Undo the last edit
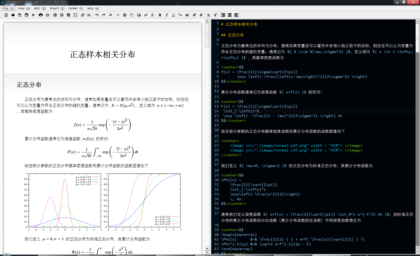The image size is (420, 256). (x=97, y=15)
